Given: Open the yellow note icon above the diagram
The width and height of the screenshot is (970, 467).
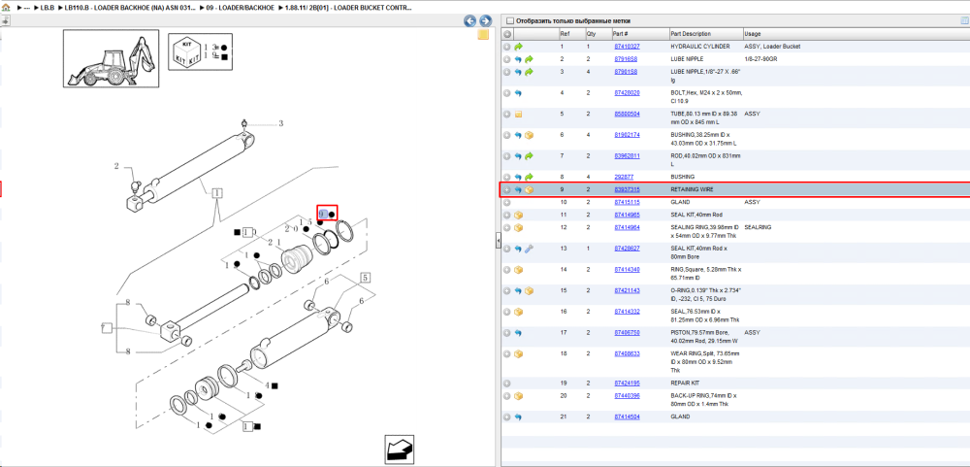Looking at the screenshot, I should (x=484, y=35).
